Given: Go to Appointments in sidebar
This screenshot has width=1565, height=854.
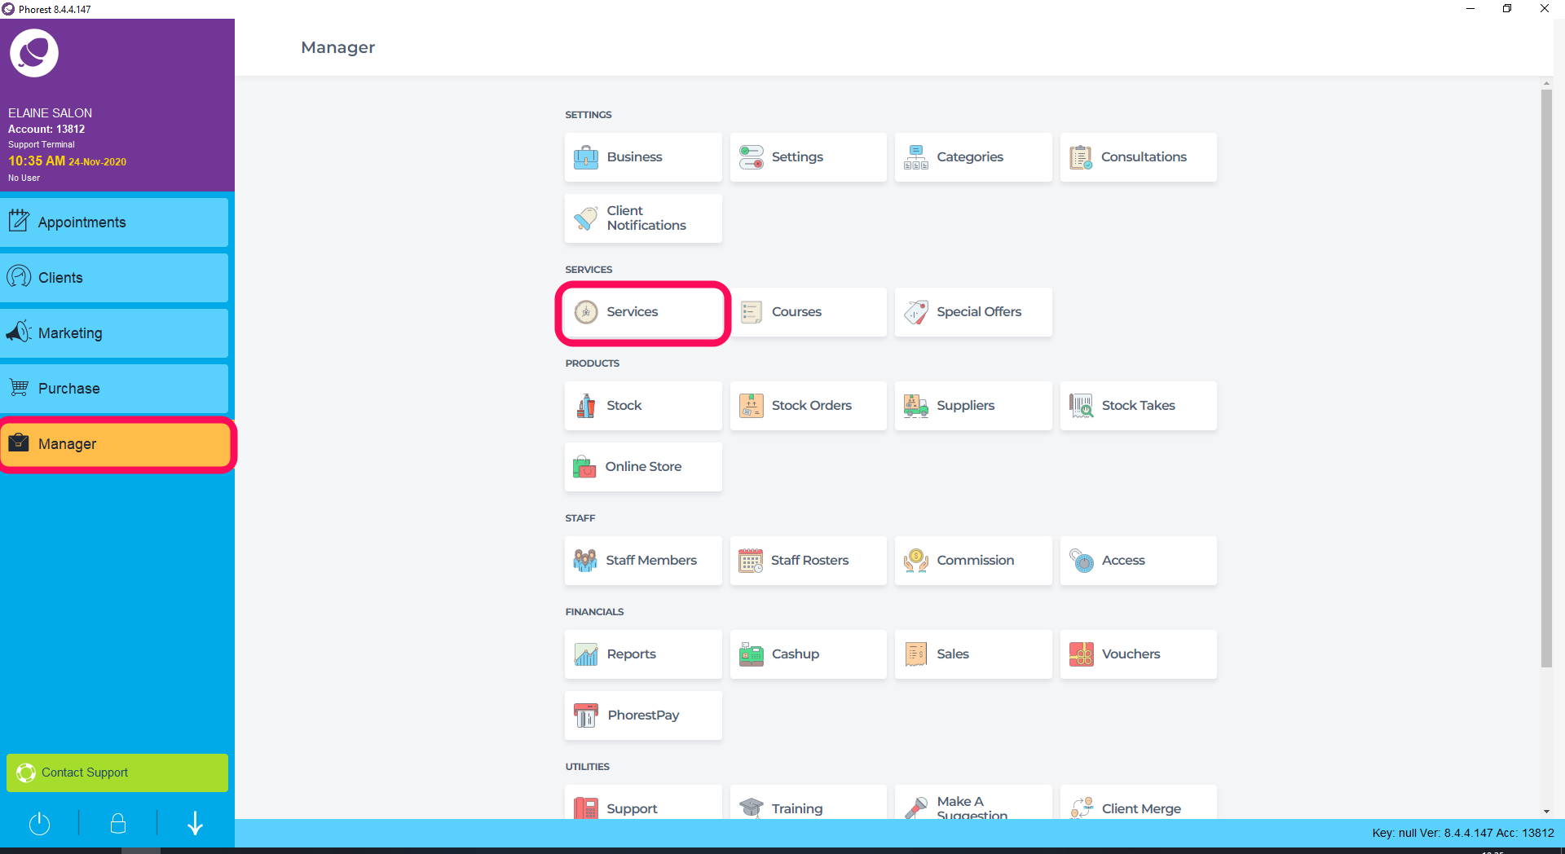Looking at the screenshot, I should tap(114, 222).
